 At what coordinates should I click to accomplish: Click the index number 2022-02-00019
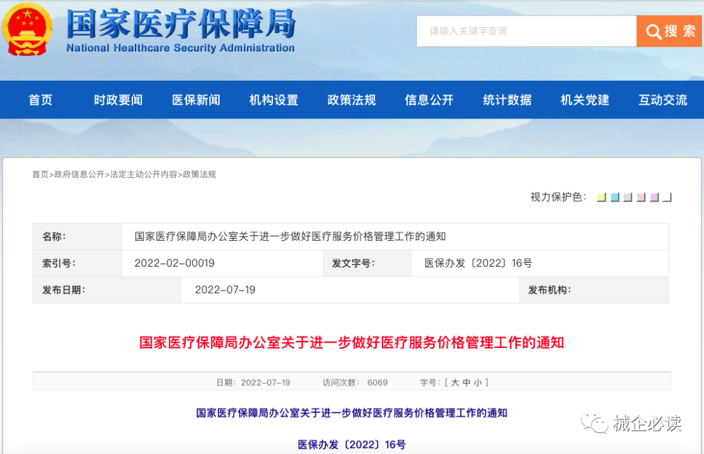click(175, 263)
